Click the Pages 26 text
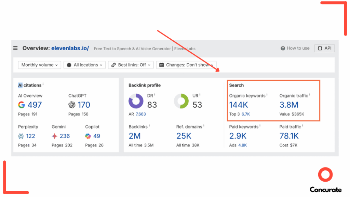350x197 pixels. pos(94,145)
